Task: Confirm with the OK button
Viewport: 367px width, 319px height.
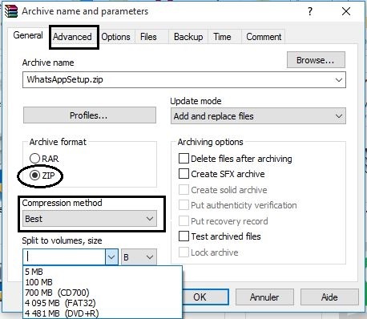Action: (x=205, y=297)
